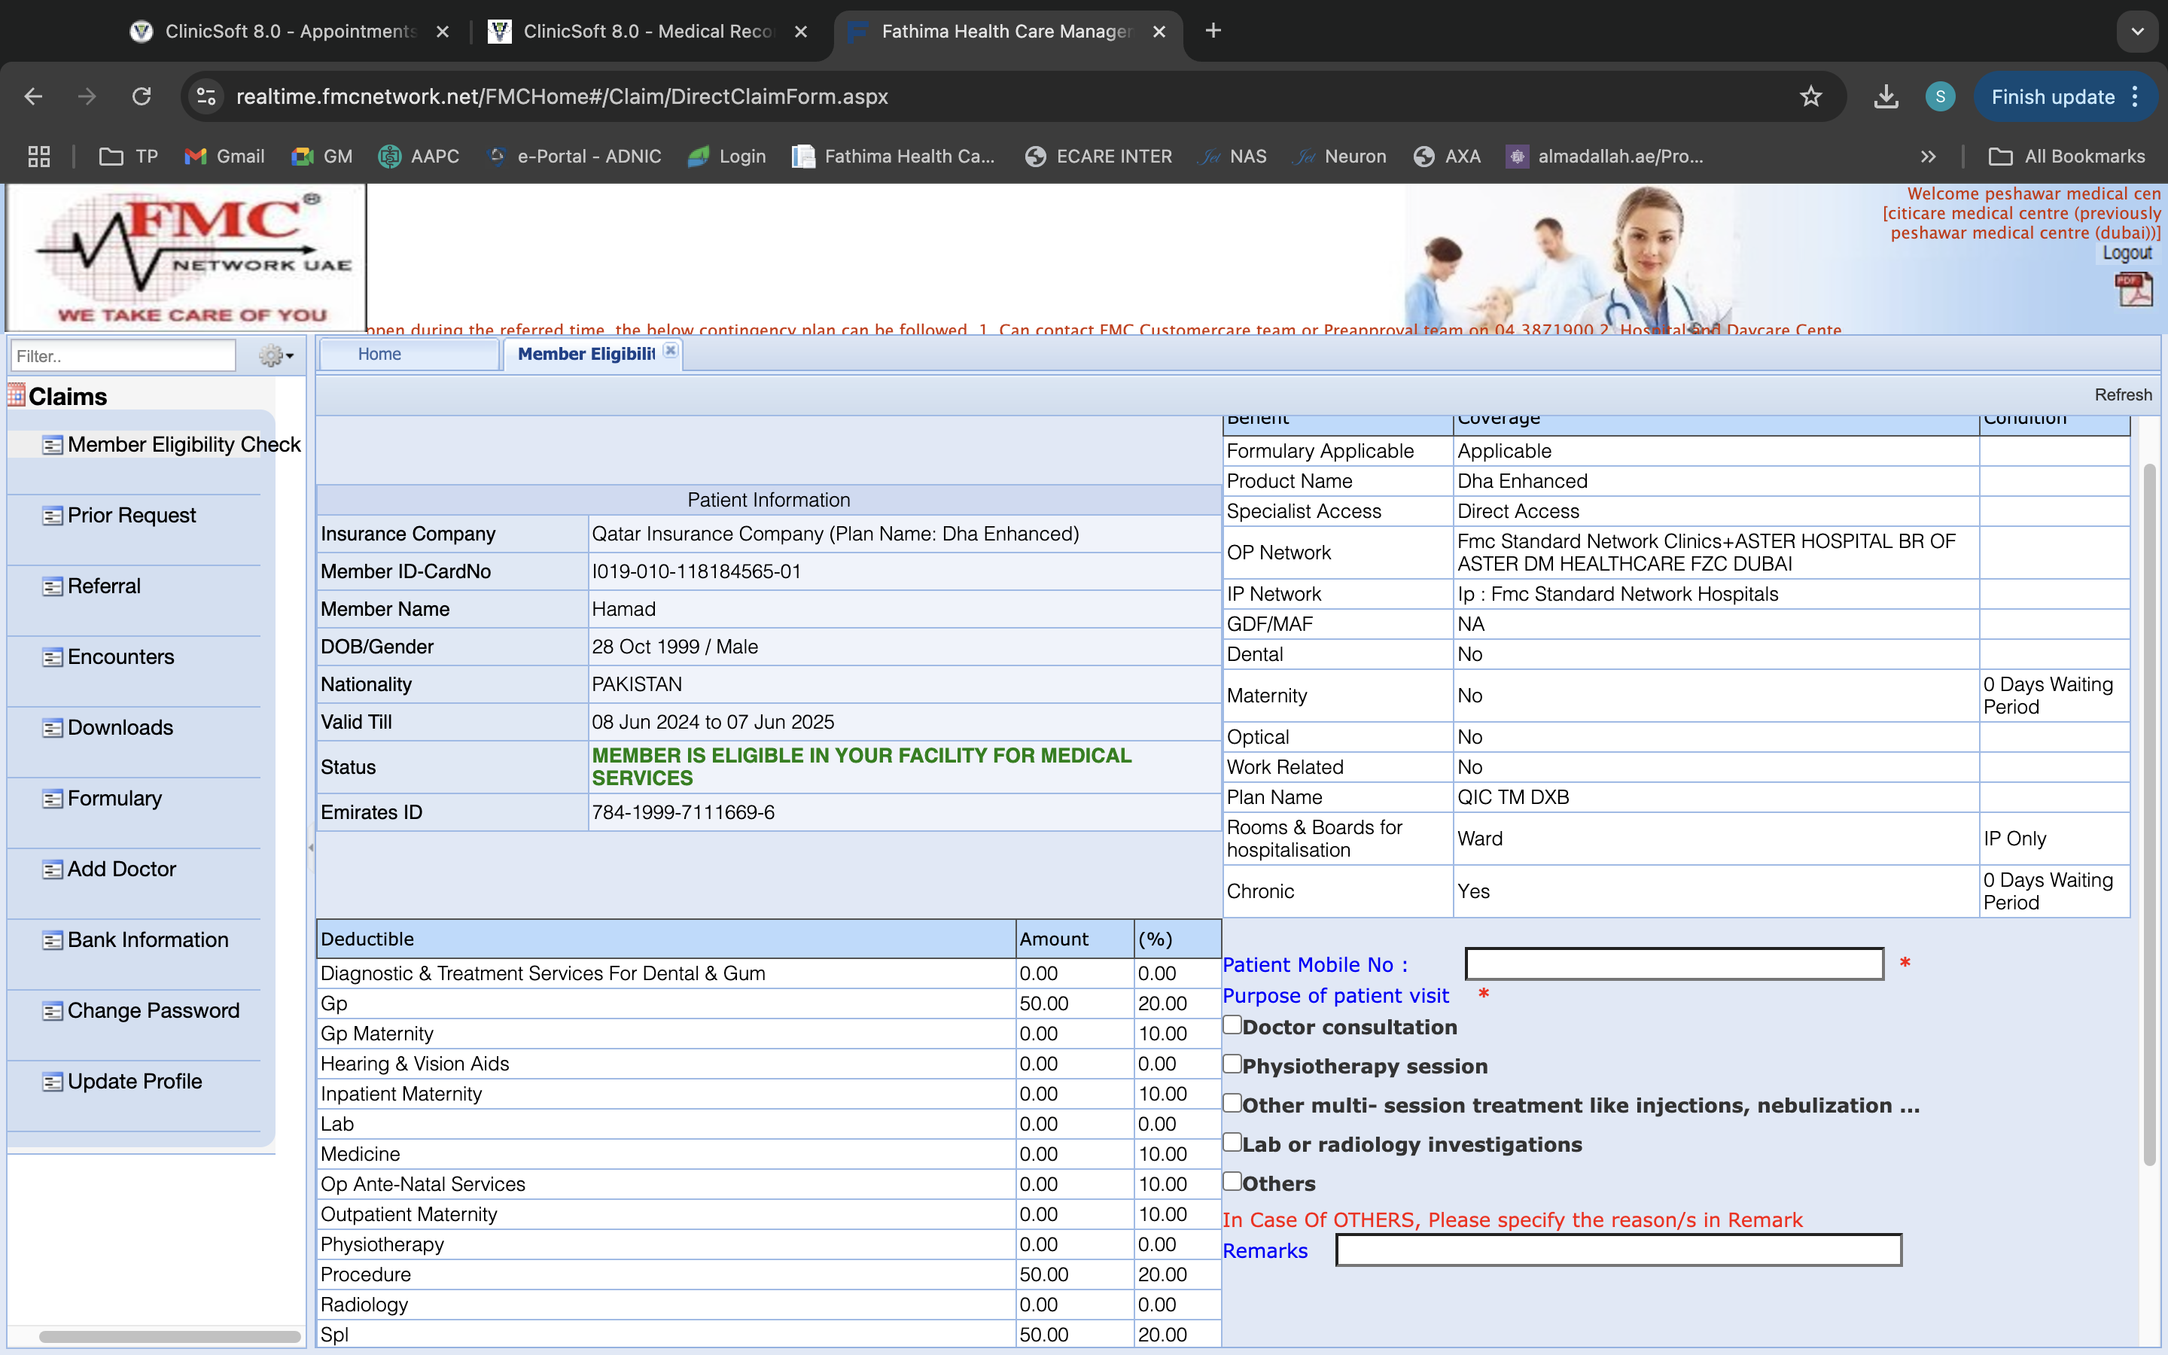
Task: Click the Prior Request sidebar icon
Action: click(x=53, y=516)
